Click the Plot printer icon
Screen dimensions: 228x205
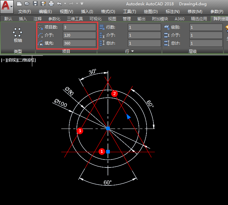click(x=51, y=4)
